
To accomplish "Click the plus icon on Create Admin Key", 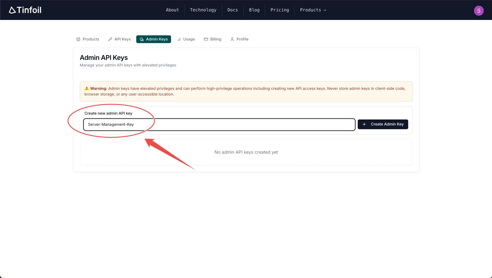I will (364, 124).
